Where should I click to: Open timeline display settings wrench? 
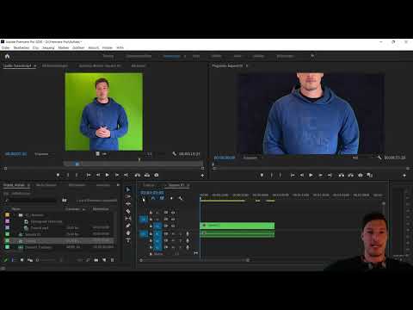tap(180, 198)
